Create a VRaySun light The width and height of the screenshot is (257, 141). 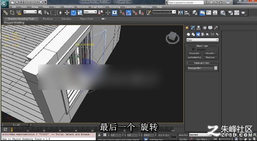[x=210, y=57]
